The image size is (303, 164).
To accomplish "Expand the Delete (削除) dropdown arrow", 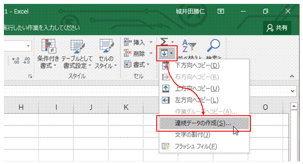I will [151, 53].
